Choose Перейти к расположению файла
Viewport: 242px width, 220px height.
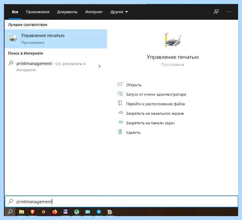[x=155, y=104]
